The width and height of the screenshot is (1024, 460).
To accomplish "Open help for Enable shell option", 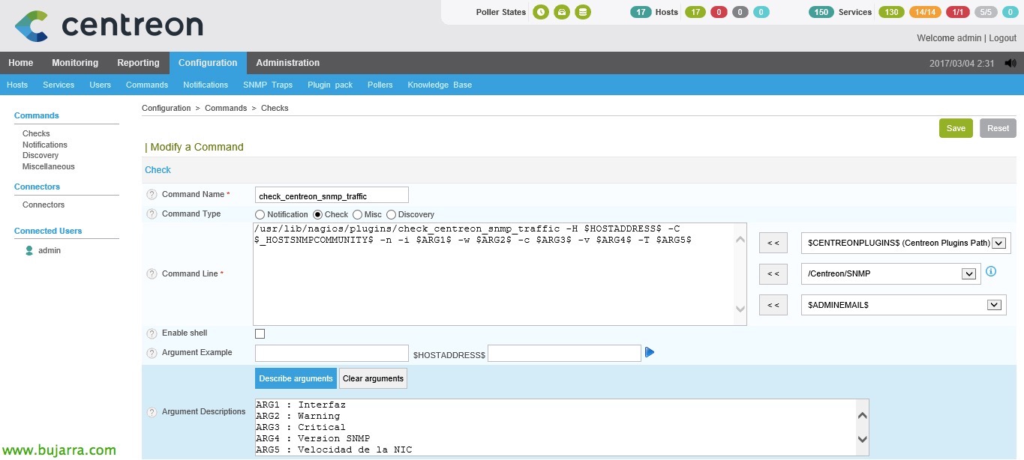I will point(152,333).
